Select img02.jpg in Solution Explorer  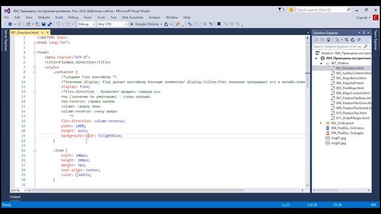(x=339, y=143)
